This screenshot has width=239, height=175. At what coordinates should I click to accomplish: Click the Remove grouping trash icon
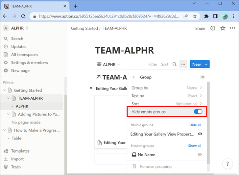point(134,166)
